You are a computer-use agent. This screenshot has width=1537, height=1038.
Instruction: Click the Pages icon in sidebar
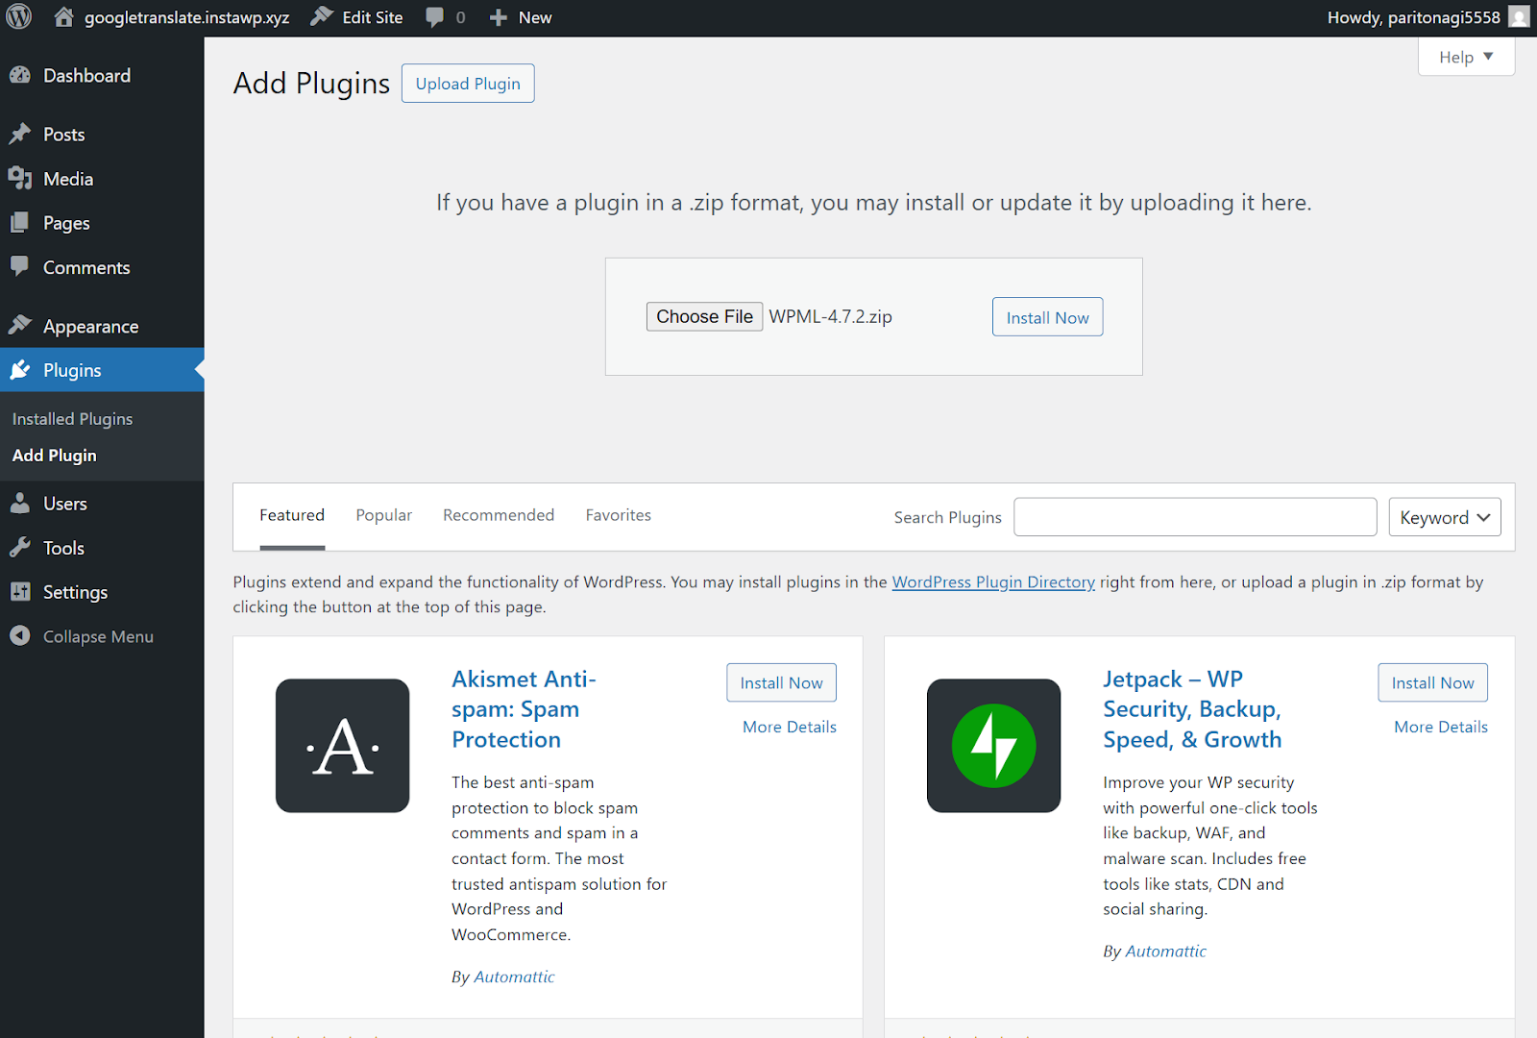[20, 223]
